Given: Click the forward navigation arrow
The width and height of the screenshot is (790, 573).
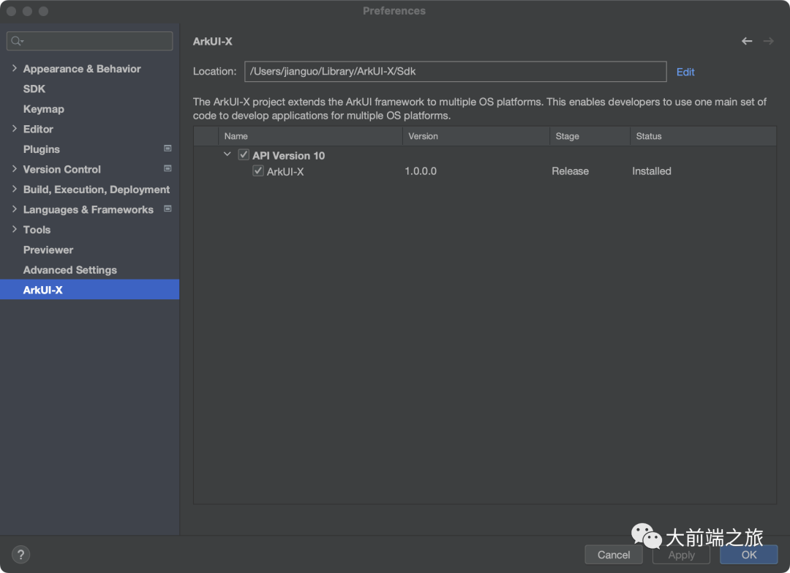Looking at the screenshot, I should tap(768, 41).
